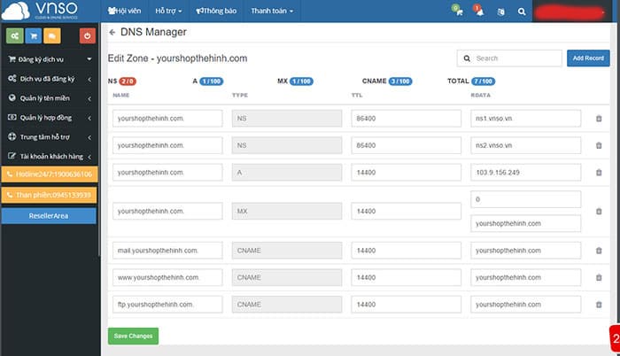
Task: Open the Hội viên menu item
Action: click(x=125, y=11)
